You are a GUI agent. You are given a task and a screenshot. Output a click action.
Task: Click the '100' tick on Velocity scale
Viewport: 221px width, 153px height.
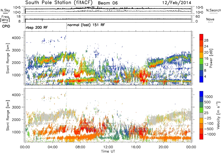tap(207, 107)
